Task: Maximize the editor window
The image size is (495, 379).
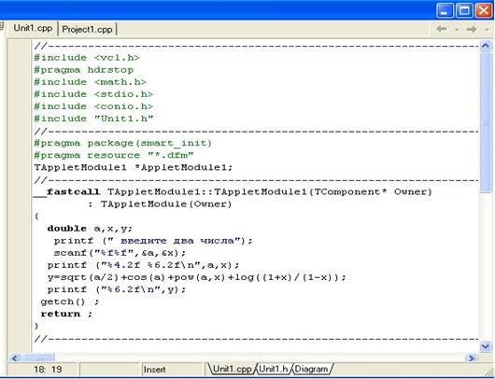Action: click(x=464, y=10)
